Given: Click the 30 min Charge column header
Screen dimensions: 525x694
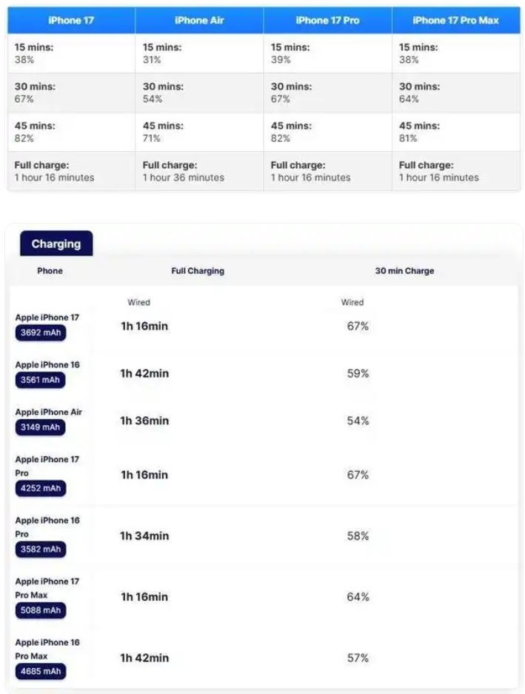Looking at the screenshot, I should (x=404, y=271).
